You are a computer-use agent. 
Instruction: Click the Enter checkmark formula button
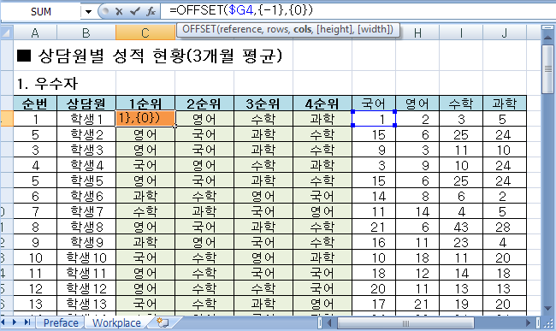pos(135,12)
